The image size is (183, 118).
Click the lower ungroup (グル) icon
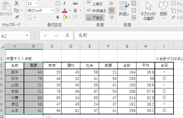[173, 11]
